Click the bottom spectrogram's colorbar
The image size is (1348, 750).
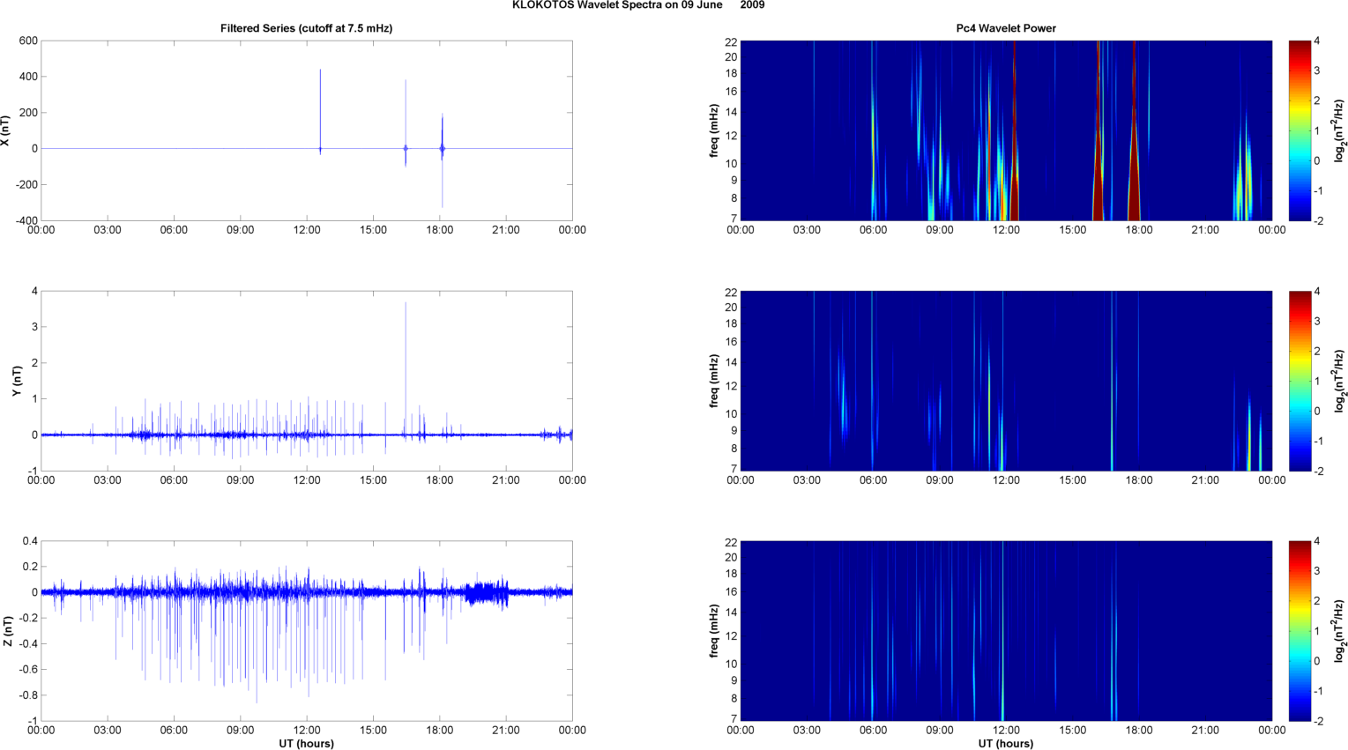coord(1300,631)
